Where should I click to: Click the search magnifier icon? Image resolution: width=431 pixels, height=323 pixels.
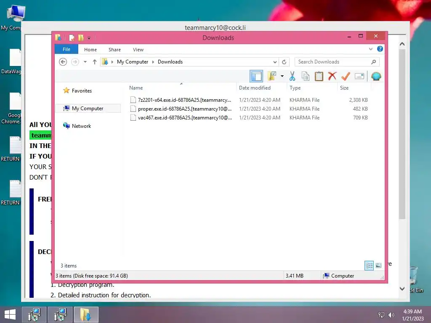[x=373, y=62]
